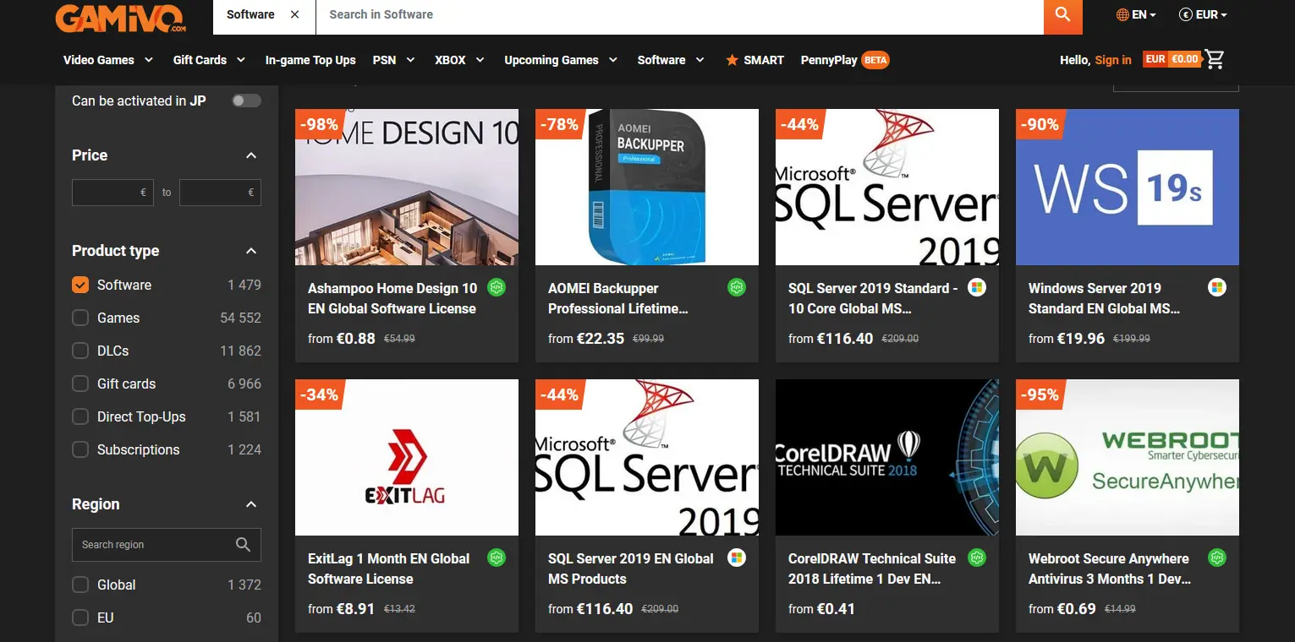Click the SMART star icon
The image size is (1295, 642).
[x=732, y=60]
